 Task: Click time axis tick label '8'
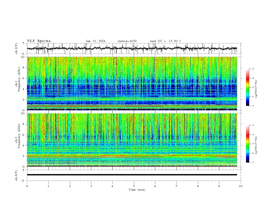(x=198, y=186)
